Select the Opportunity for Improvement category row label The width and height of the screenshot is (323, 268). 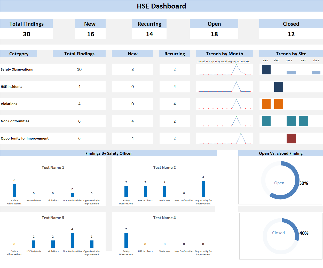click(25, 138)
